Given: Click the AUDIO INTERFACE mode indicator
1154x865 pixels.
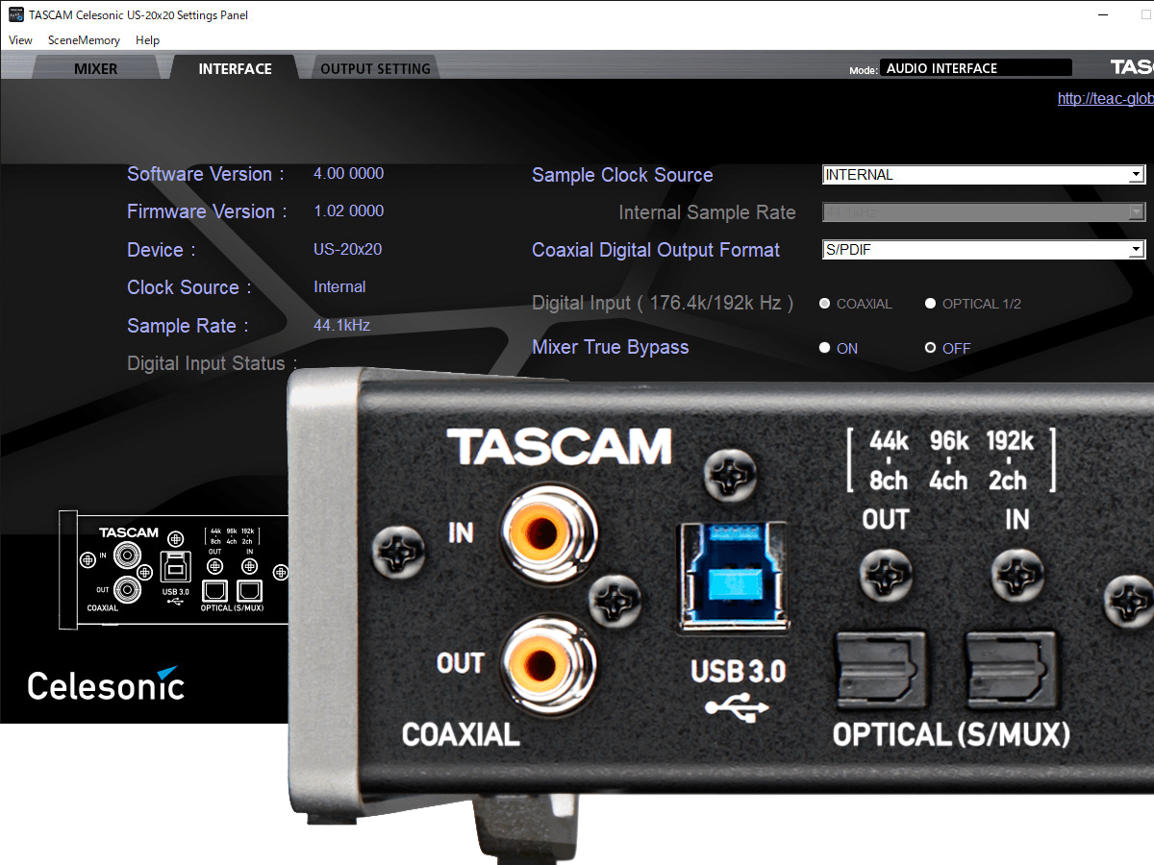Looking at the screenshot, I should click(975, 67).
